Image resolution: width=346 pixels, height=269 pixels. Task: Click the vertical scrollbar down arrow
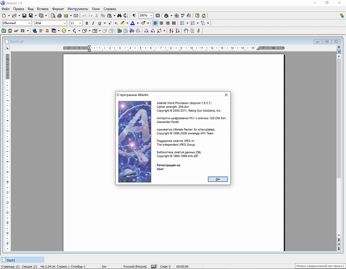tap(339, 235)
